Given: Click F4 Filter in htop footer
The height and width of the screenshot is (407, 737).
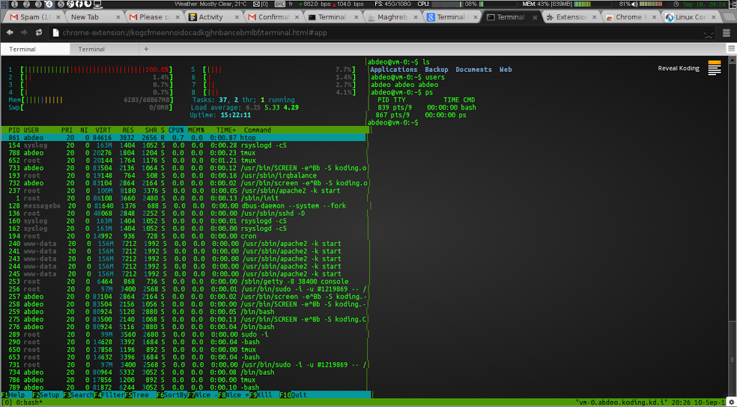Looking at the screenshot, I should 109,394.
